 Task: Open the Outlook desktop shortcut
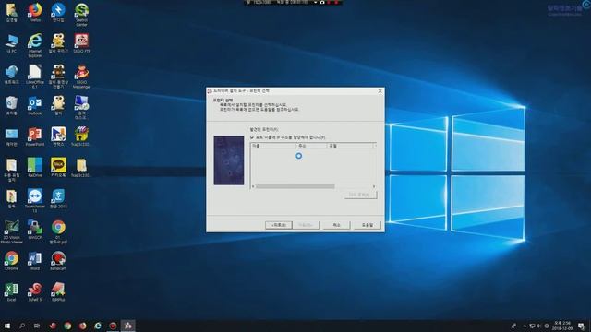[35, 105]
